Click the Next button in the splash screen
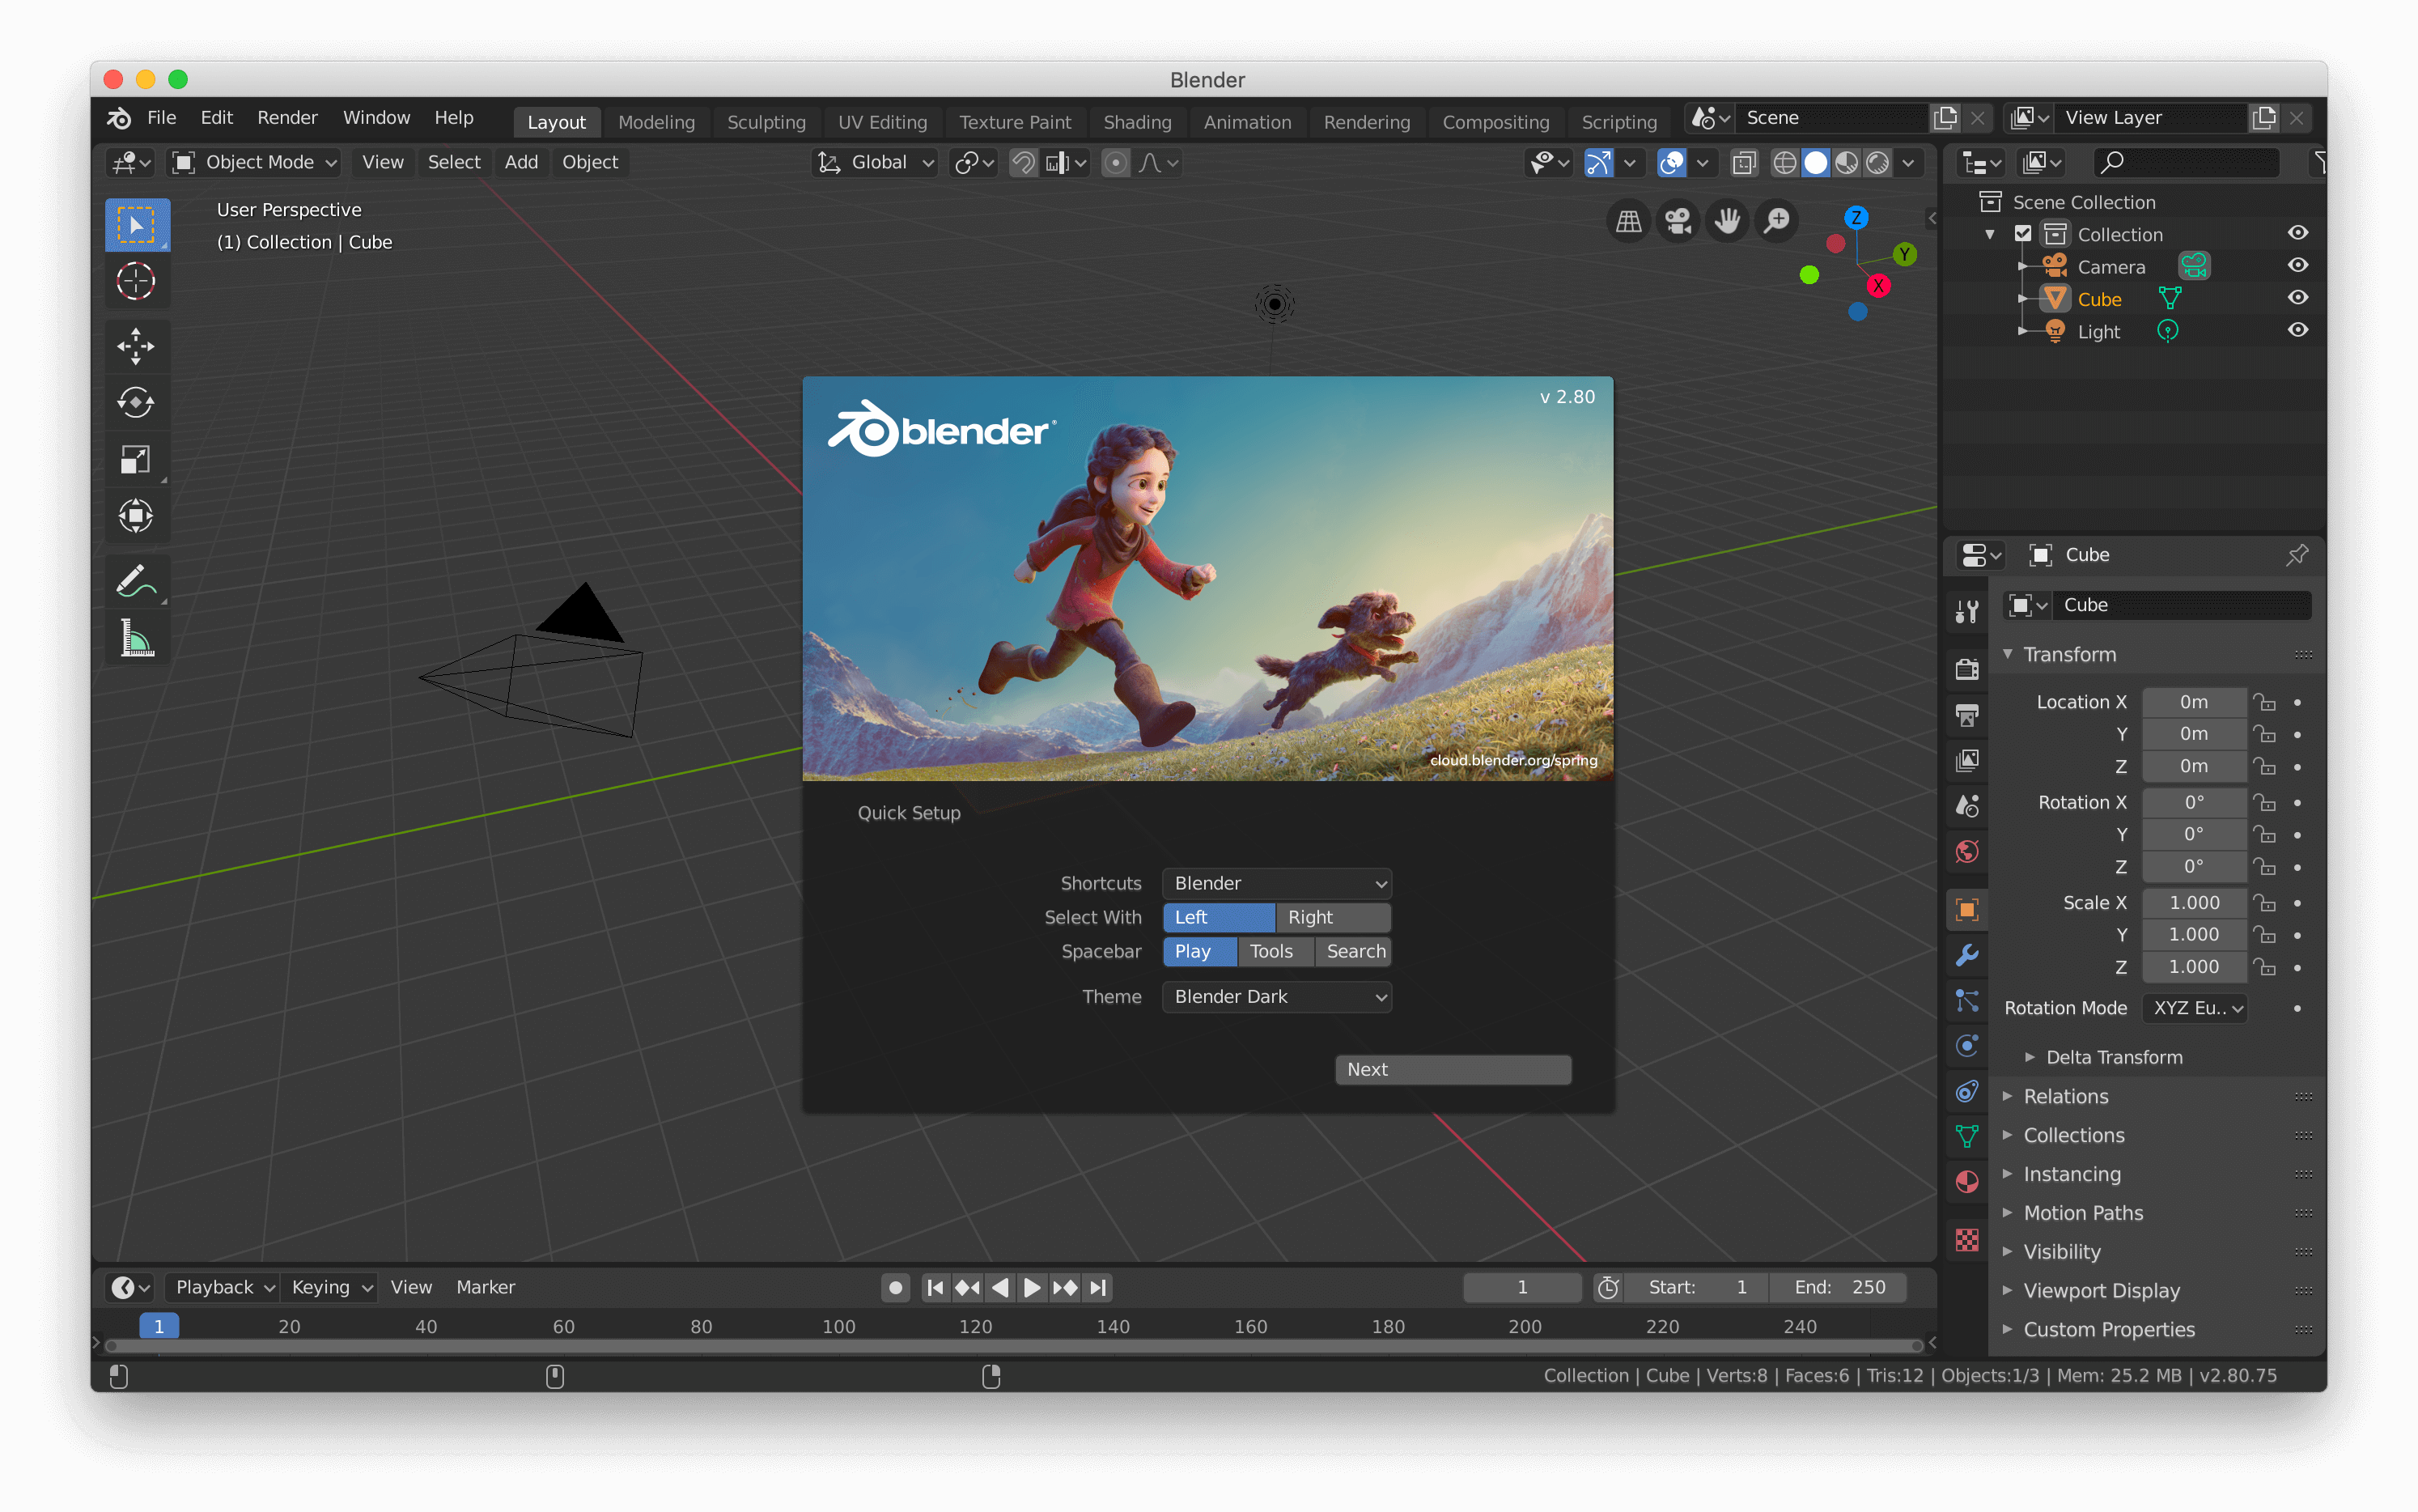 click(x=1452, y=1068)
